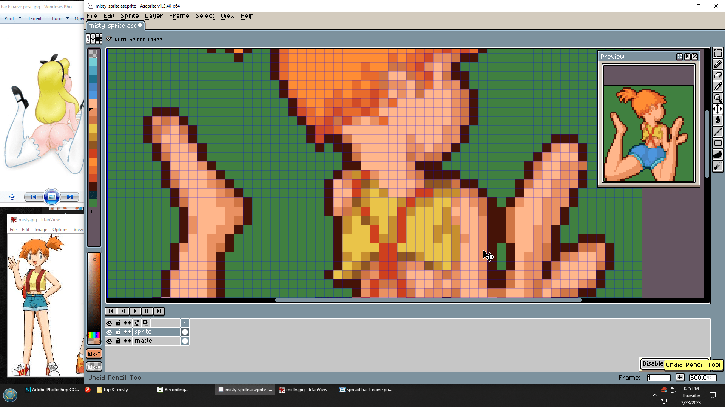The width and height of the screenshot is (725, 407).
Task: Hide the sprite layer visibility
Action: (x=109, y=332)
